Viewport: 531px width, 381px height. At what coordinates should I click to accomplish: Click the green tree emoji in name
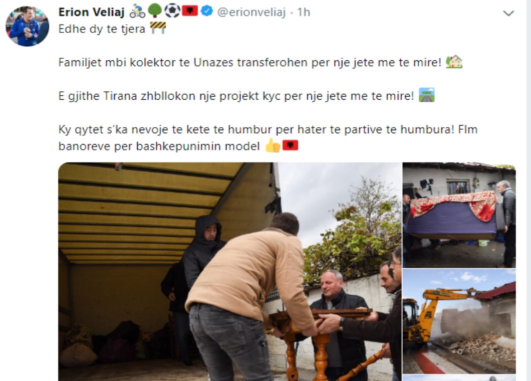tap(155, 11)
